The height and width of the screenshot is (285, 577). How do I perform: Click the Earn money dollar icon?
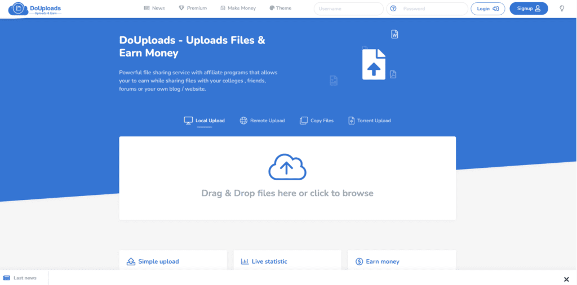pos(359,261)
